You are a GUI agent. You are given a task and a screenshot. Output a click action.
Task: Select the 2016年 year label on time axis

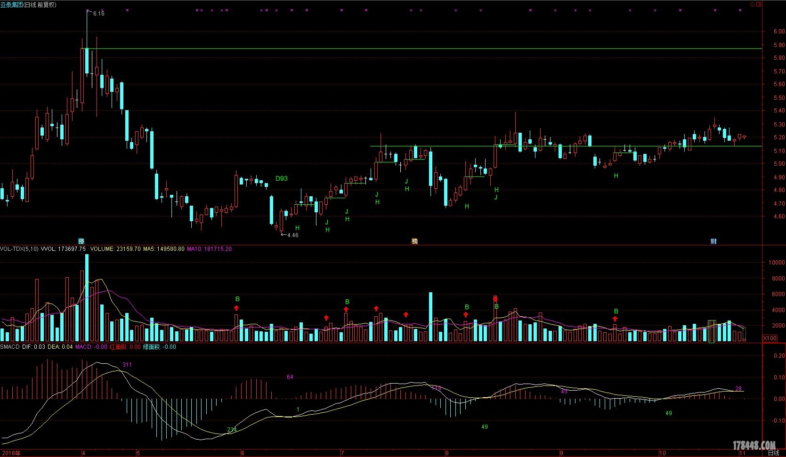pyautogui.click(x=11, y=453)
